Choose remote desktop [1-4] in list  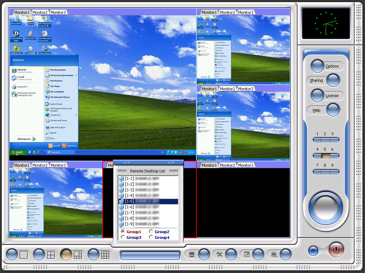click(148, 196)
